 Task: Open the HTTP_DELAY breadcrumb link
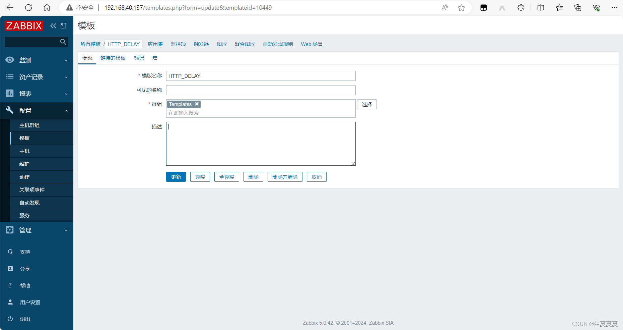click(x=124, y=44)
